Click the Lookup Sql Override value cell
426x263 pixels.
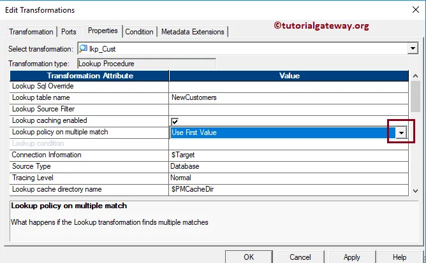pyautogui.click(x=288, y=87)
